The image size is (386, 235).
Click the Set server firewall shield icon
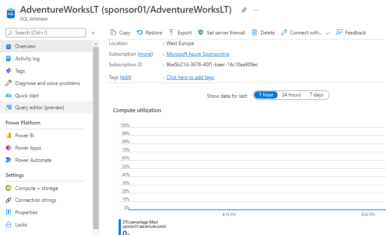tap(201, 32)
